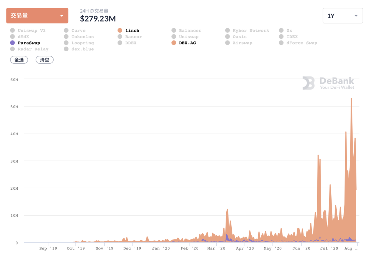Click the 清空 clear button
Viewport: 368px width, 257px height.
[45, 60]
